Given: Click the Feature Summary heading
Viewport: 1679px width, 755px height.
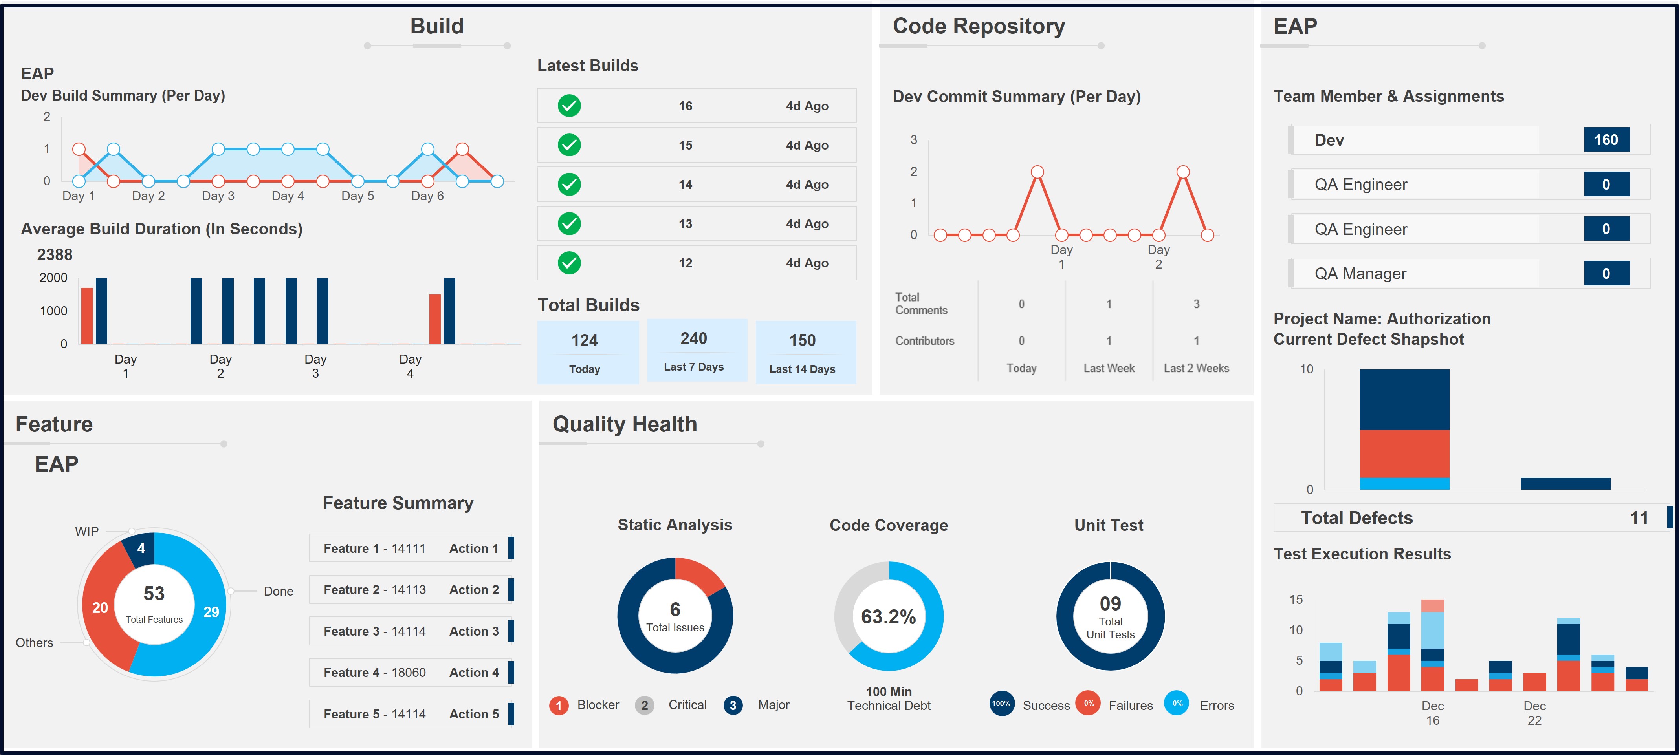Looking at the screenshot, I should coord(398,503).
